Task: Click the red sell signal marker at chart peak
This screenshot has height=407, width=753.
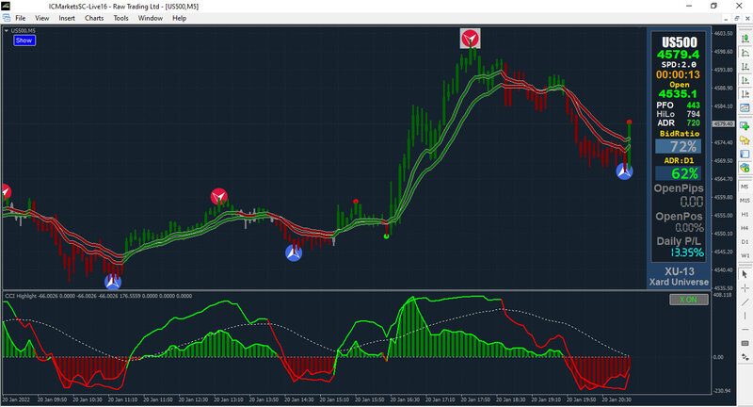Action: point(470,39)
